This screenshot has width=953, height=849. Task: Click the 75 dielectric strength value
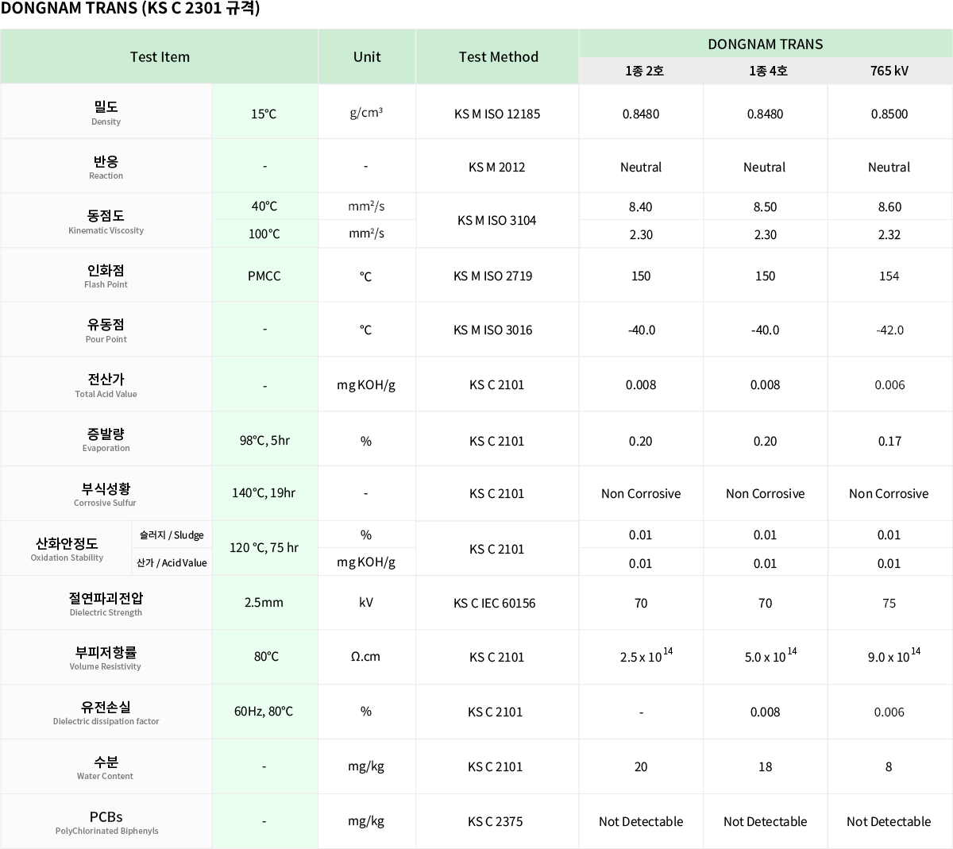[889, 603]
